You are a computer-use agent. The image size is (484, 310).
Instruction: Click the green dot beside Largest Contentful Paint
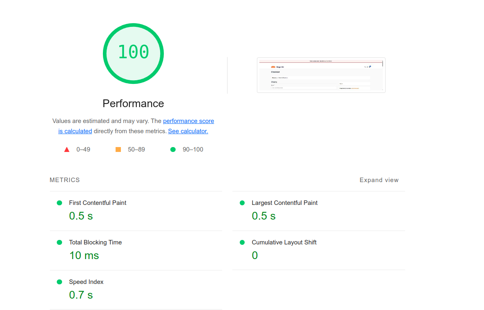coord(242,203)
